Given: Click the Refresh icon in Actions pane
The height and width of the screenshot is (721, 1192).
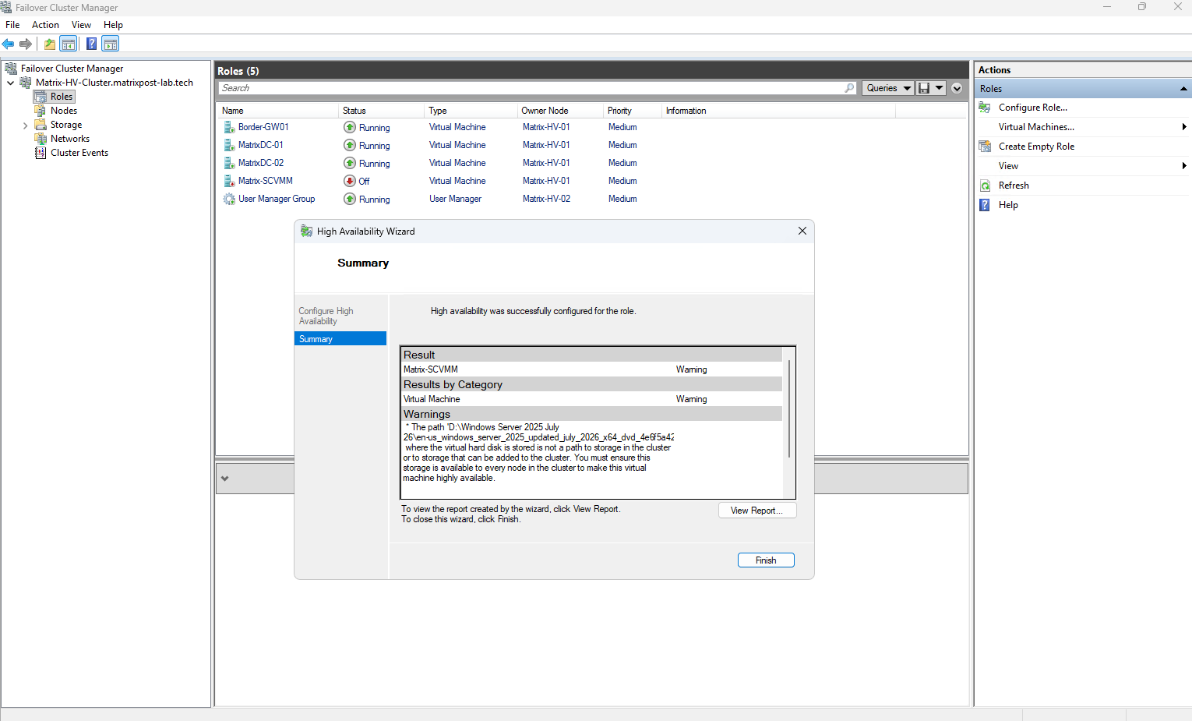Looking at the screenshot, I should (x=985, y=186).
